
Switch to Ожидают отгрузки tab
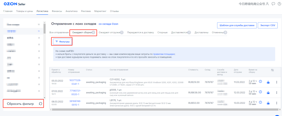pos(111,33)
